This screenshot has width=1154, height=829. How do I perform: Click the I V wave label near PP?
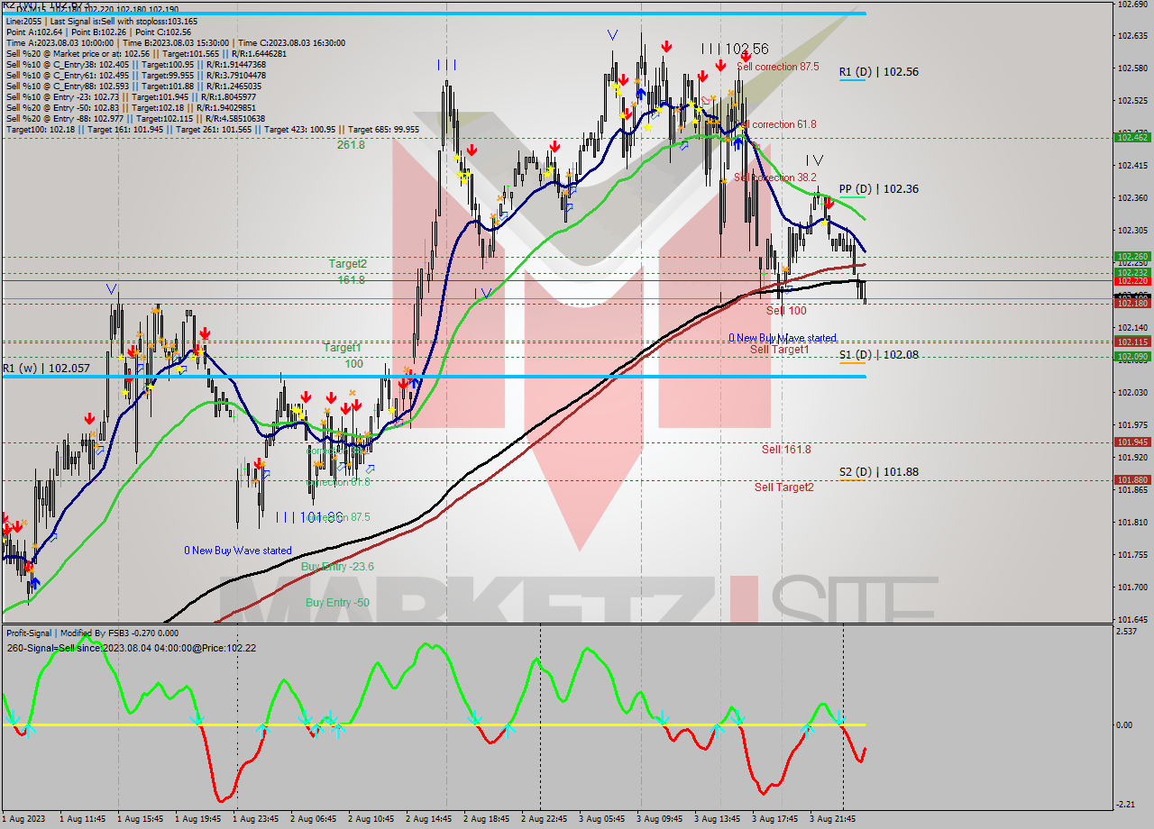[814, 159]
